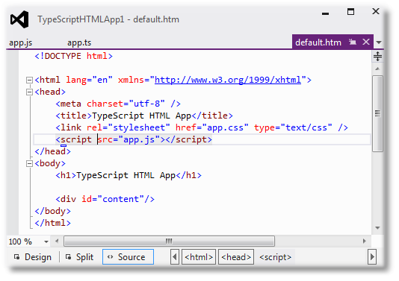Click the h1 TypeScript HTML App line
This screenshot has height=281, width=399.
click(129, 175)
